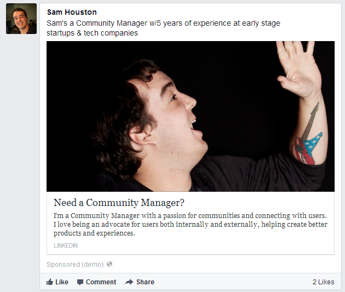Open the large ad photo of man
Screen dimensions: 345x292
(191, 116)
